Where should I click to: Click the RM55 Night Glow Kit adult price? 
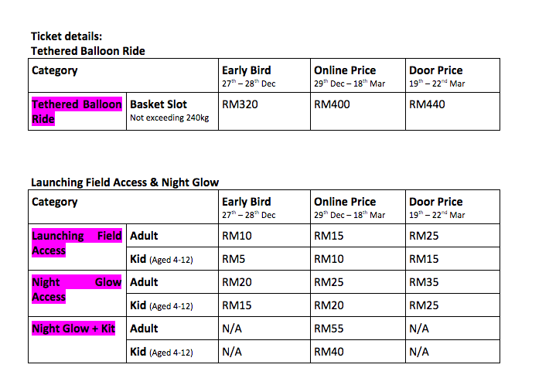pos(329,329)
